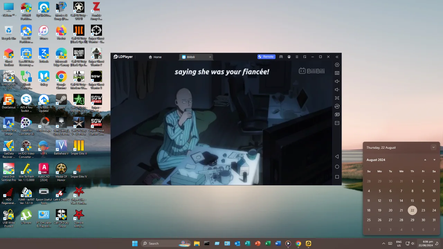Open Firefox desktop shortcut
Image resolution: width=443 pixels, height=249 pixels.
pyautogui.click(x=61, y=33)
